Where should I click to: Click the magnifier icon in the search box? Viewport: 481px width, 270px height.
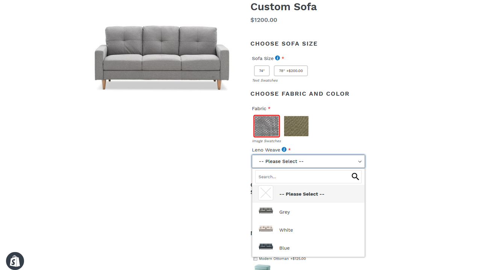[x=355, y=176]
